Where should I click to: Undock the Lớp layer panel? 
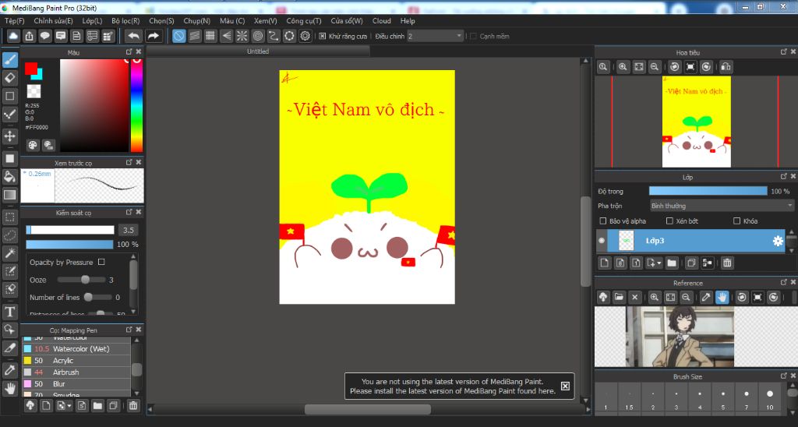pos(784,177)
